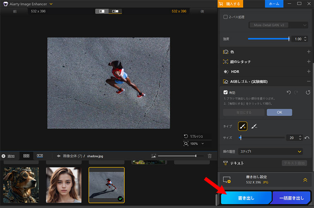Click the orange 購入する button
This screenshot has height=208, width=314.
pos(232,4)
